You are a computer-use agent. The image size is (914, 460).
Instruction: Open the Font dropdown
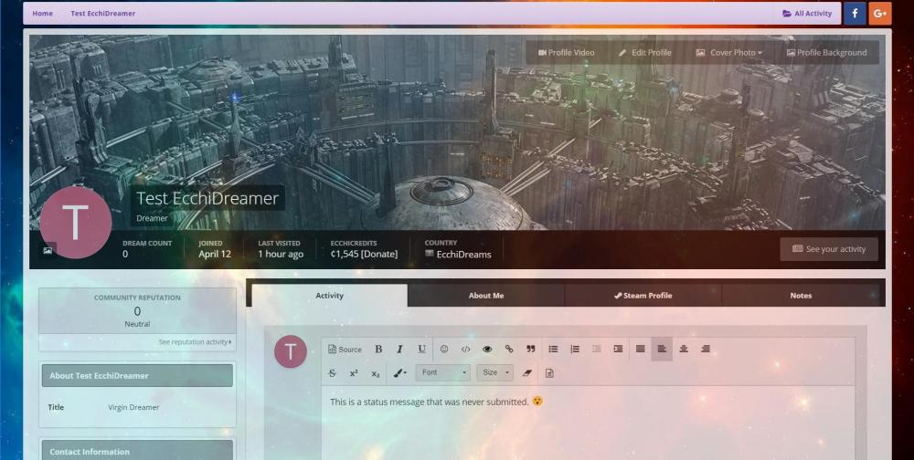click(x=443, y=372)
